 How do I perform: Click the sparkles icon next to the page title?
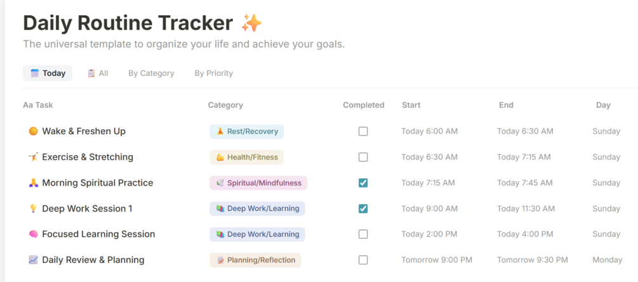point(251,23)
